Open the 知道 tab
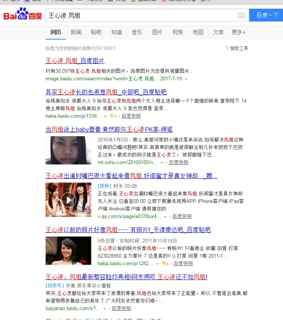Image resolution: width=283 pixels, height=320 pixels. pyautogui.click(x=116, y=32)
